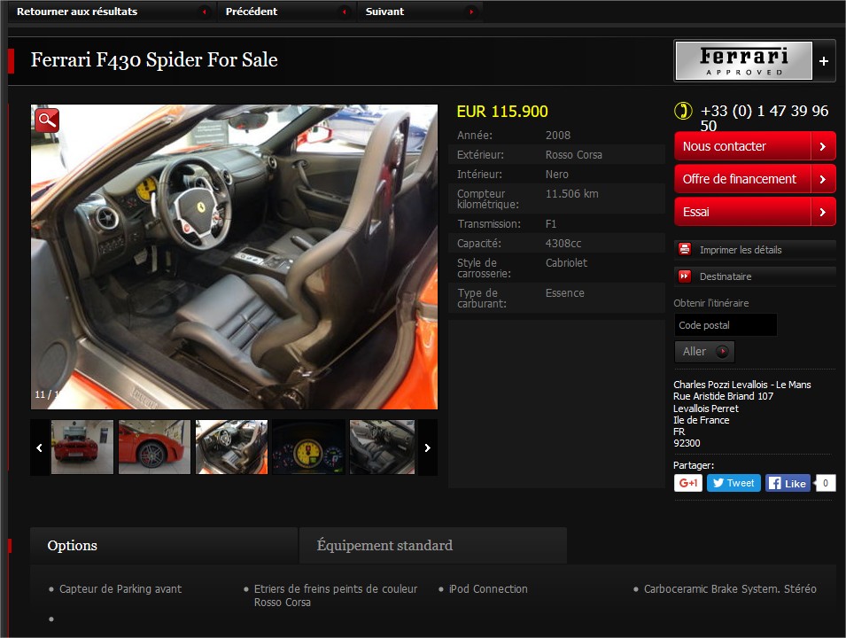Click the iPod Connection option
This screenshot has height=638, width=846.
pos(488,589)
